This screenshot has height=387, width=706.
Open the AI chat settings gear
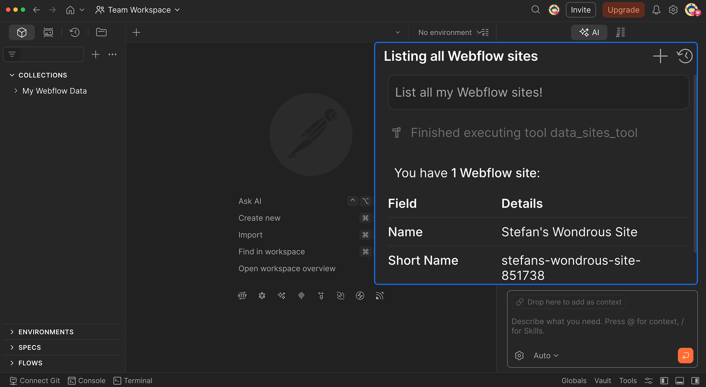click(x=519, y=356)
